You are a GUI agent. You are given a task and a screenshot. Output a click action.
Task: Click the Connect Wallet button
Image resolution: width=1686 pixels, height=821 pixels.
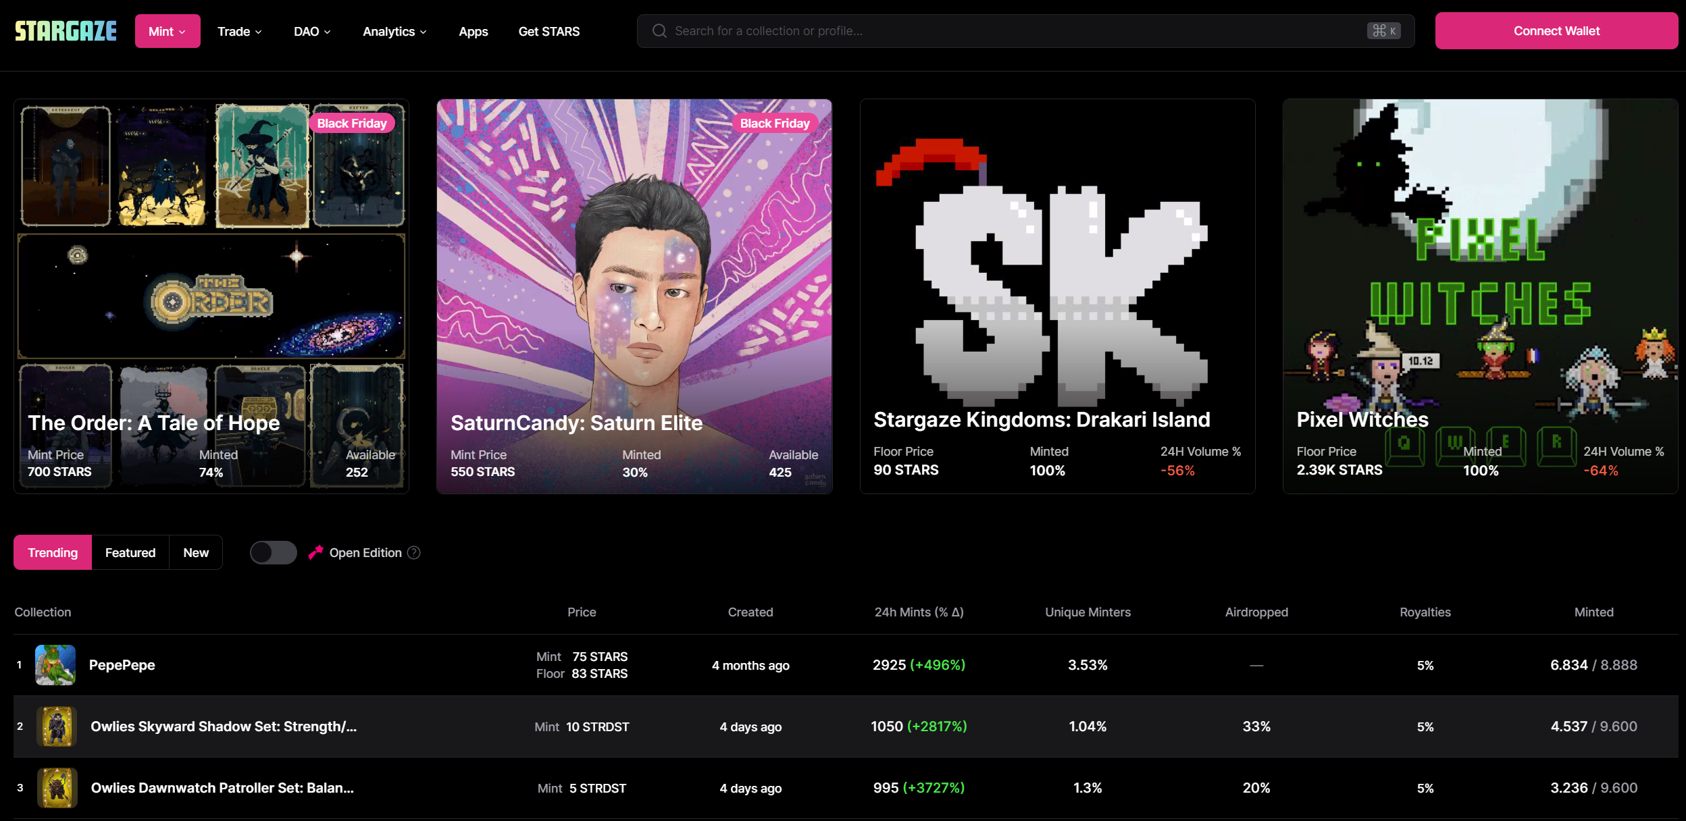1556,31
